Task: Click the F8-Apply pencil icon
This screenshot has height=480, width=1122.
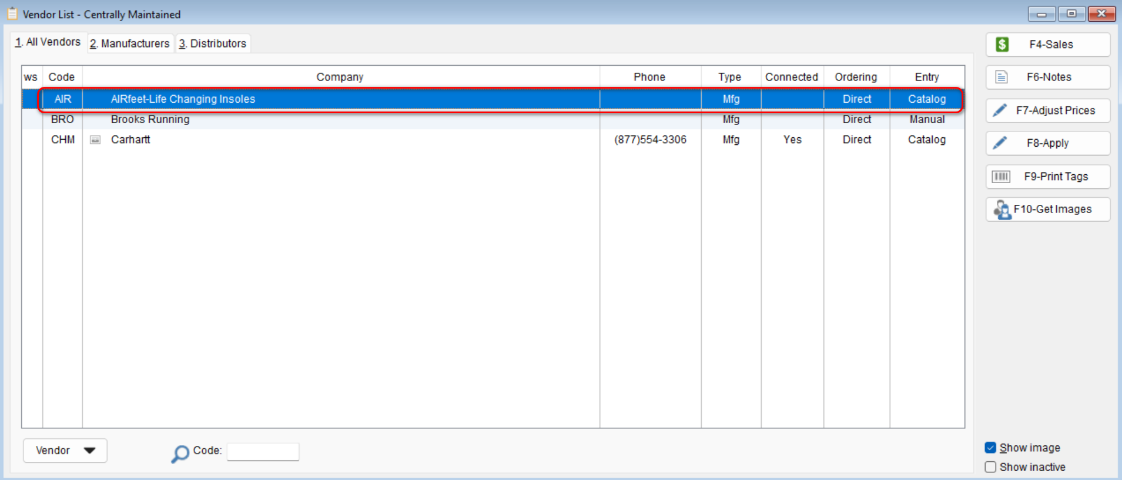Action: point(1000,143)
